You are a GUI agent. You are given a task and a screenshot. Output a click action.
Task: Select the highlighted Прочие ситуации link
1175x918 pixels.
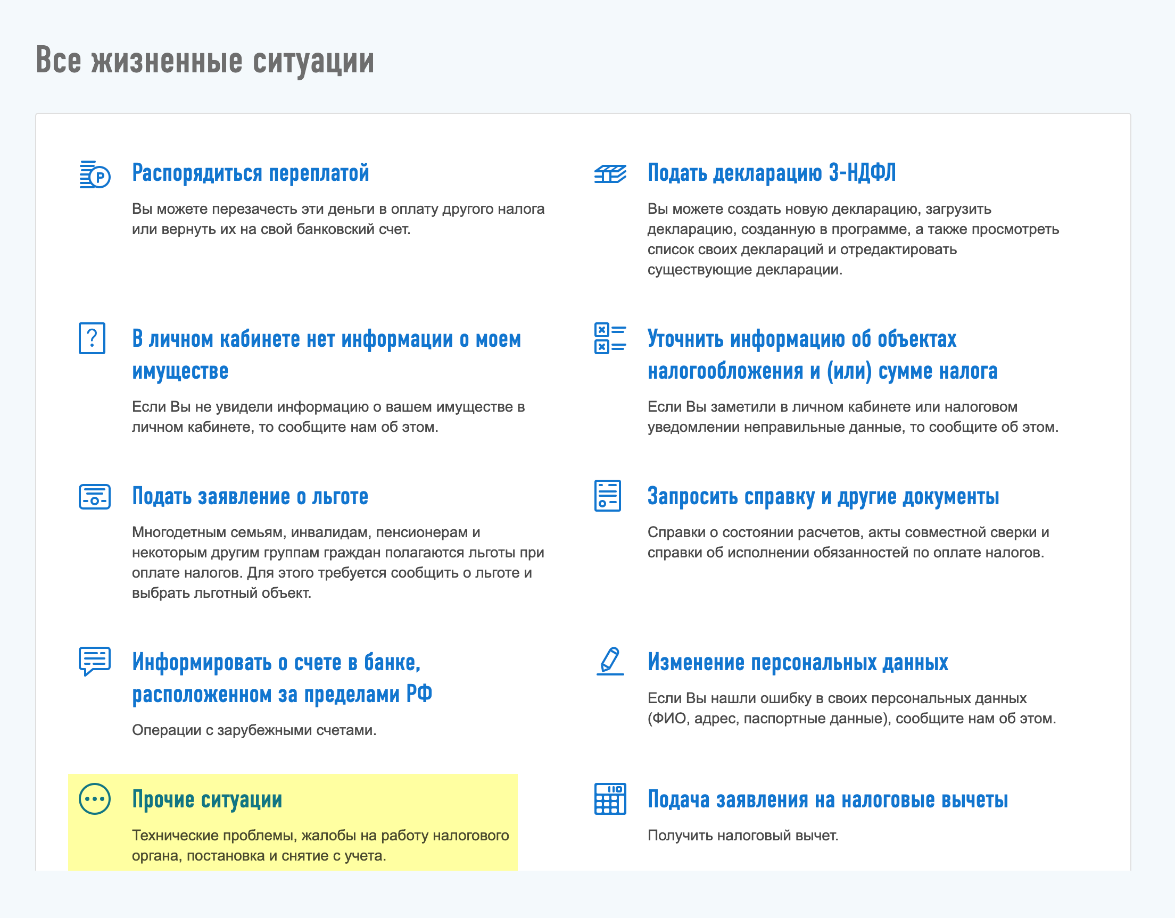207,800
